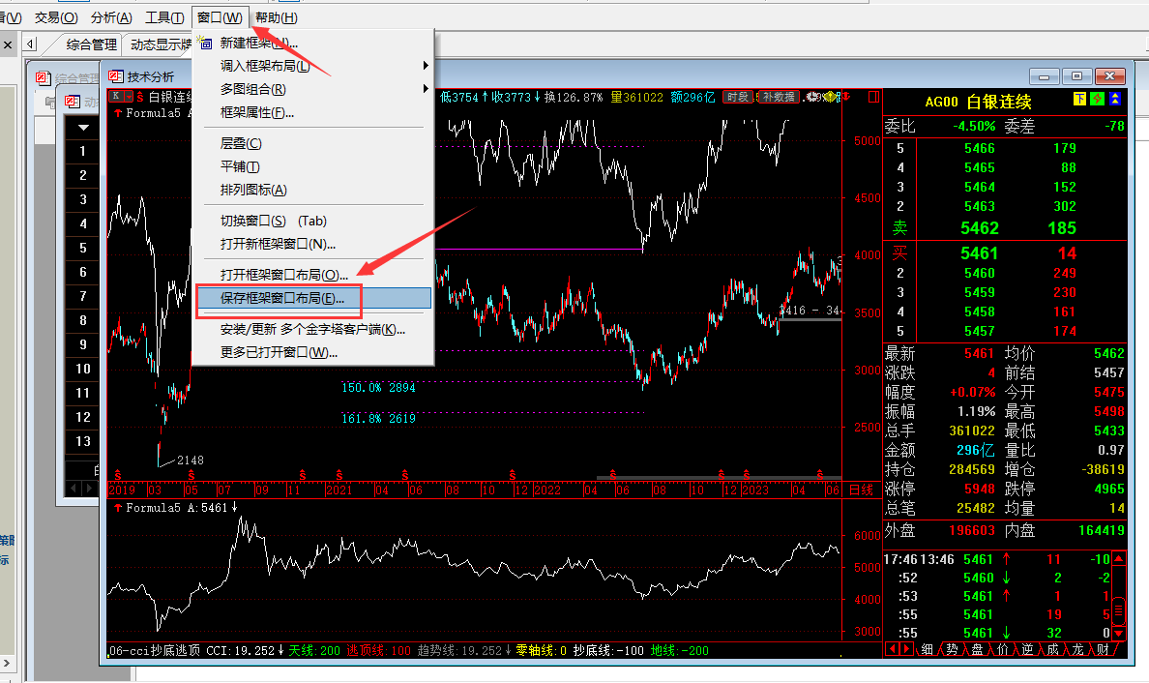Viewport: 1149px width, 683px height.
Task: Open the 帮助(H) menu
Action: [x=277, y=17]
